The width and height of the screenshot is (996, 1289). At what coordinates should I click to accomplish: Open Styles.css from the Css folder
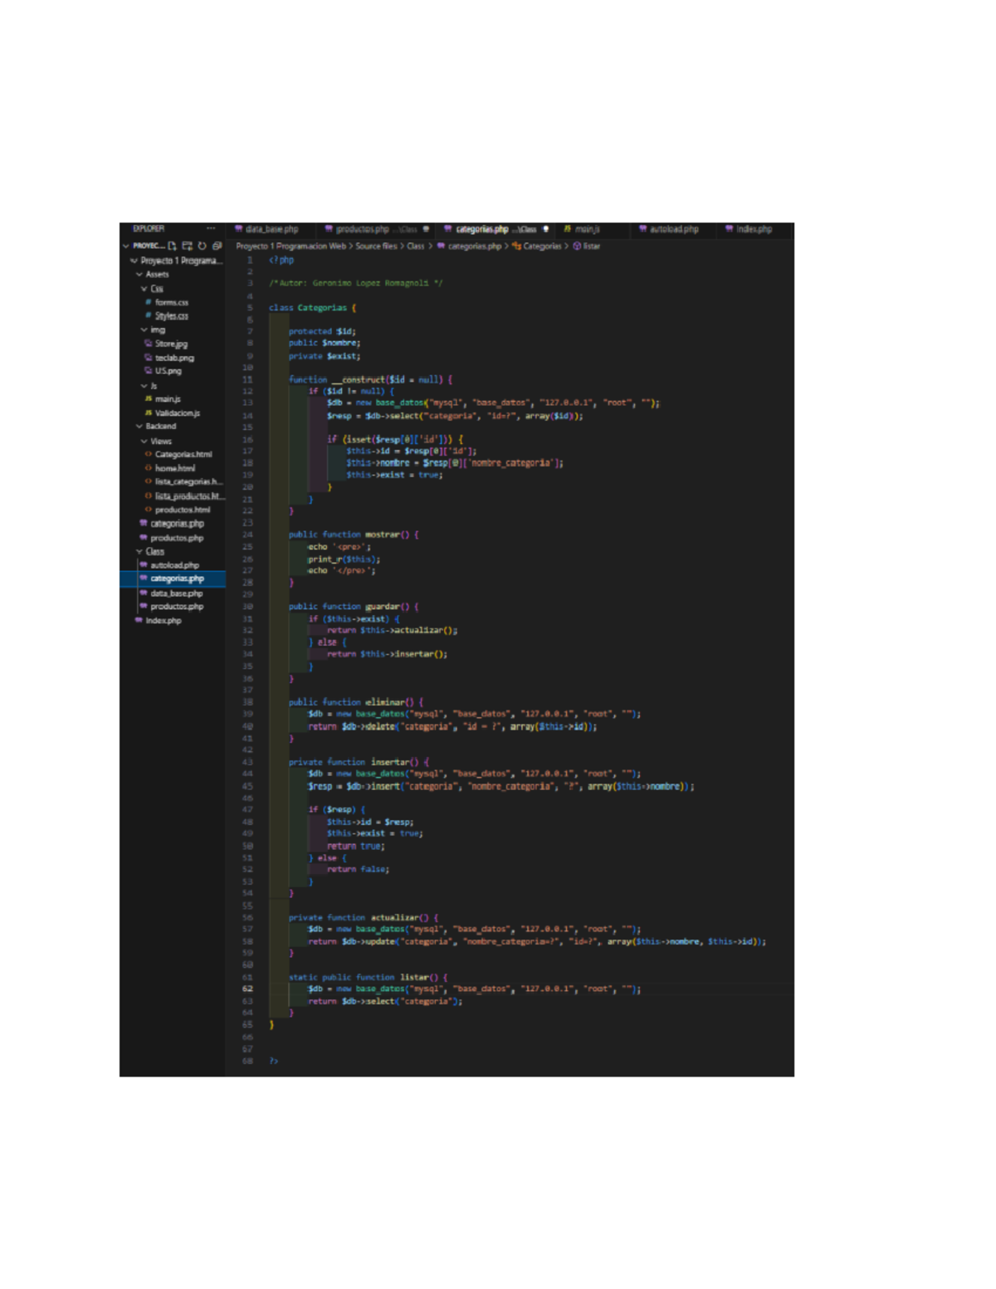pyautogui.click(x=171, y=316)
